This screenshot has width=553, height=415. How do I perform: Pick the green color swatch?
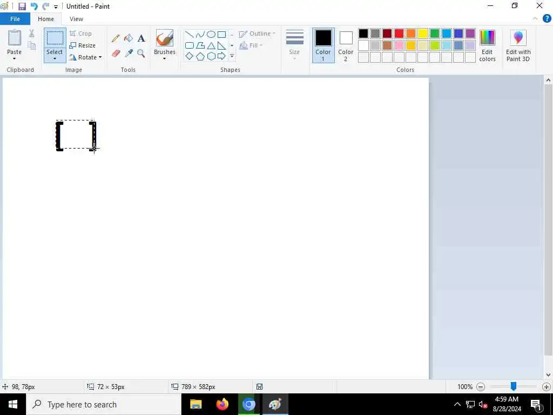(435, 34)
